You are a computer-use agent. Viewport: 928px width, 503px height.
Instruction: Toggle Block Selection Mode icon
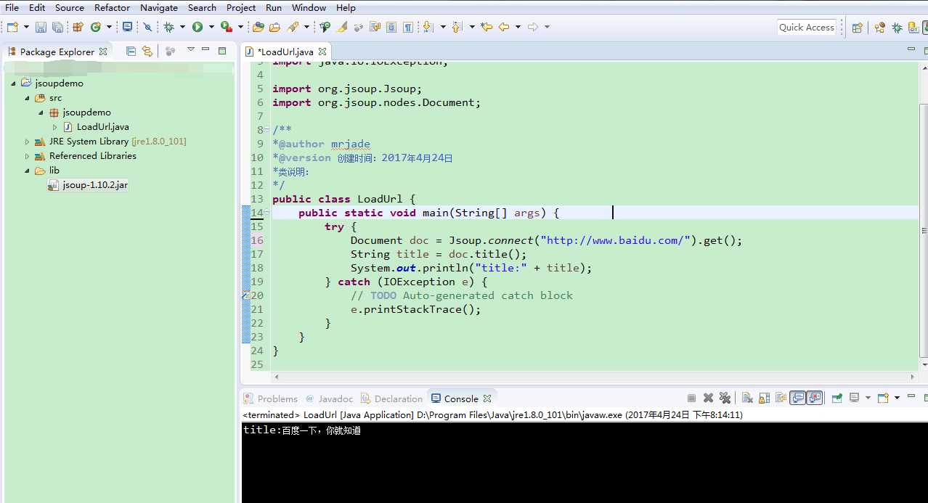(391, 27)
